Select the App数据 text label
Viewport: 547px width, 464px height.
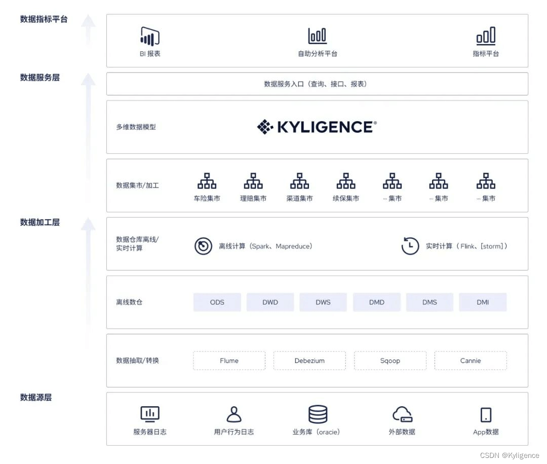click(x=486, y=432)
